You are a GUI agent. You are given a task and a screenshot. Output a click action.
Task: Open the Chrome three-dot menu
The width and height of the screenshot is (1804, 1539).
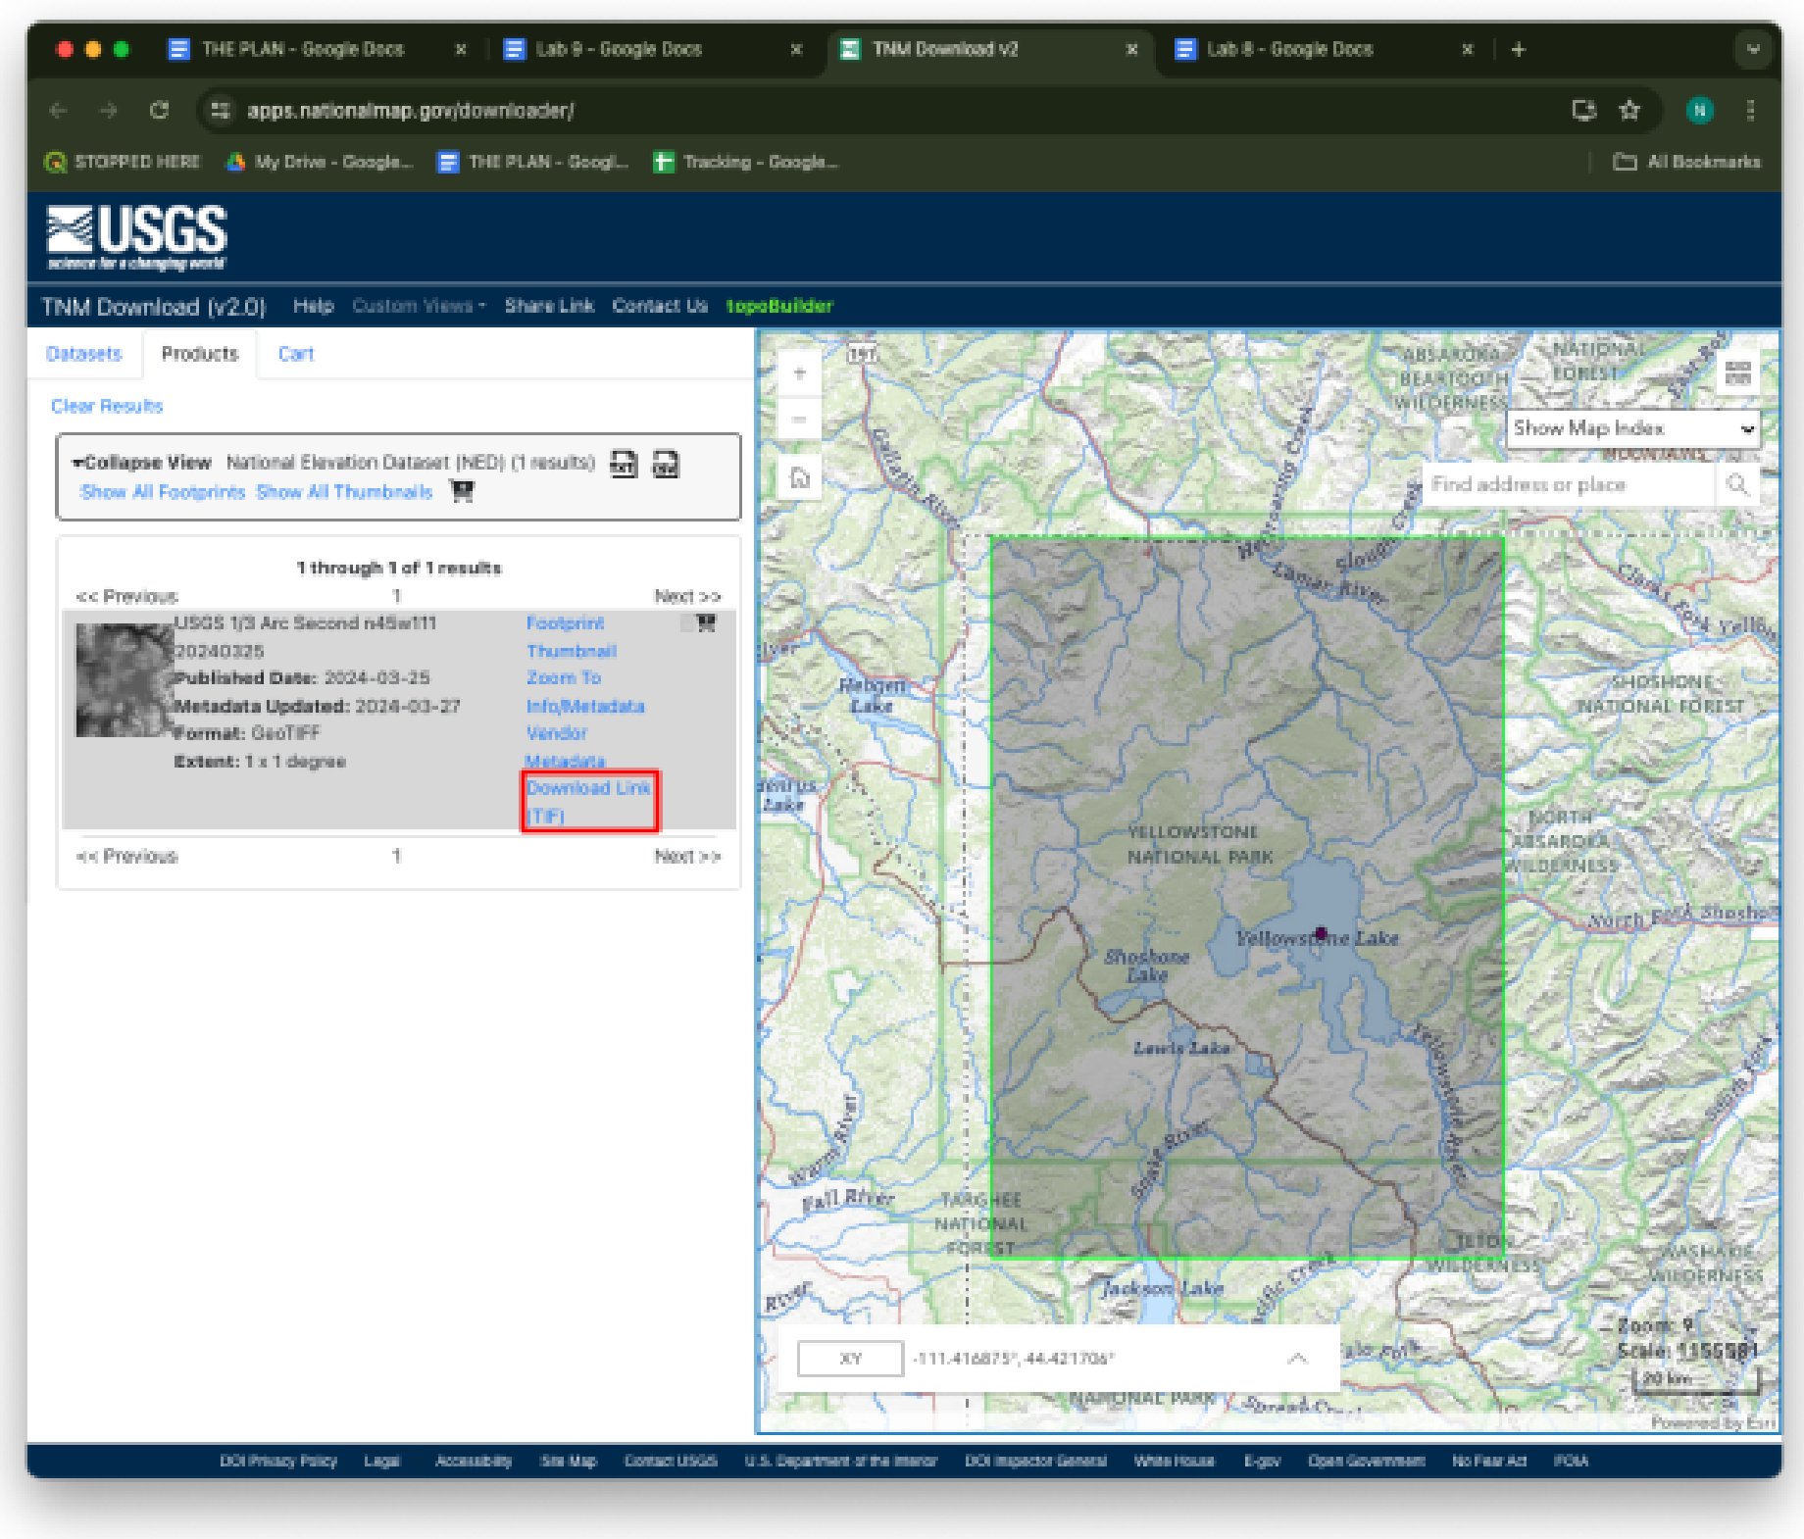coord(1750,110)
